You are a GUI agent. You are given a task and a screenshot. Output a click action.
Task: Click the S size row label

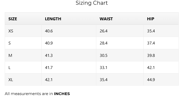point(9,43)
